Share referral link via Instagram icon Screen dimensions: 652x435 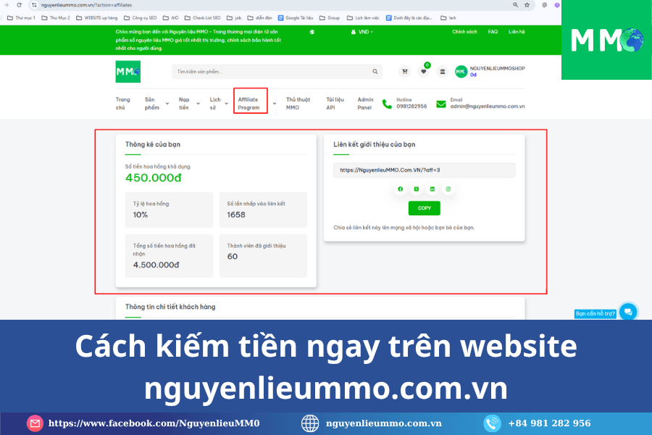tap(448, 188)
